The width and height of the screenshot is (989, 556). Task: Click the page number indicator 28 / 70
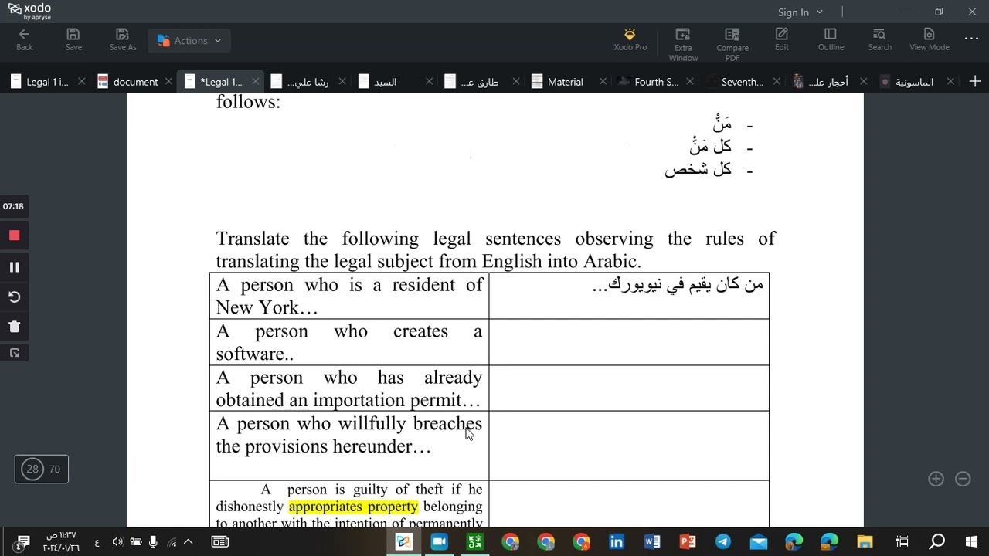(x=42, y=469)
